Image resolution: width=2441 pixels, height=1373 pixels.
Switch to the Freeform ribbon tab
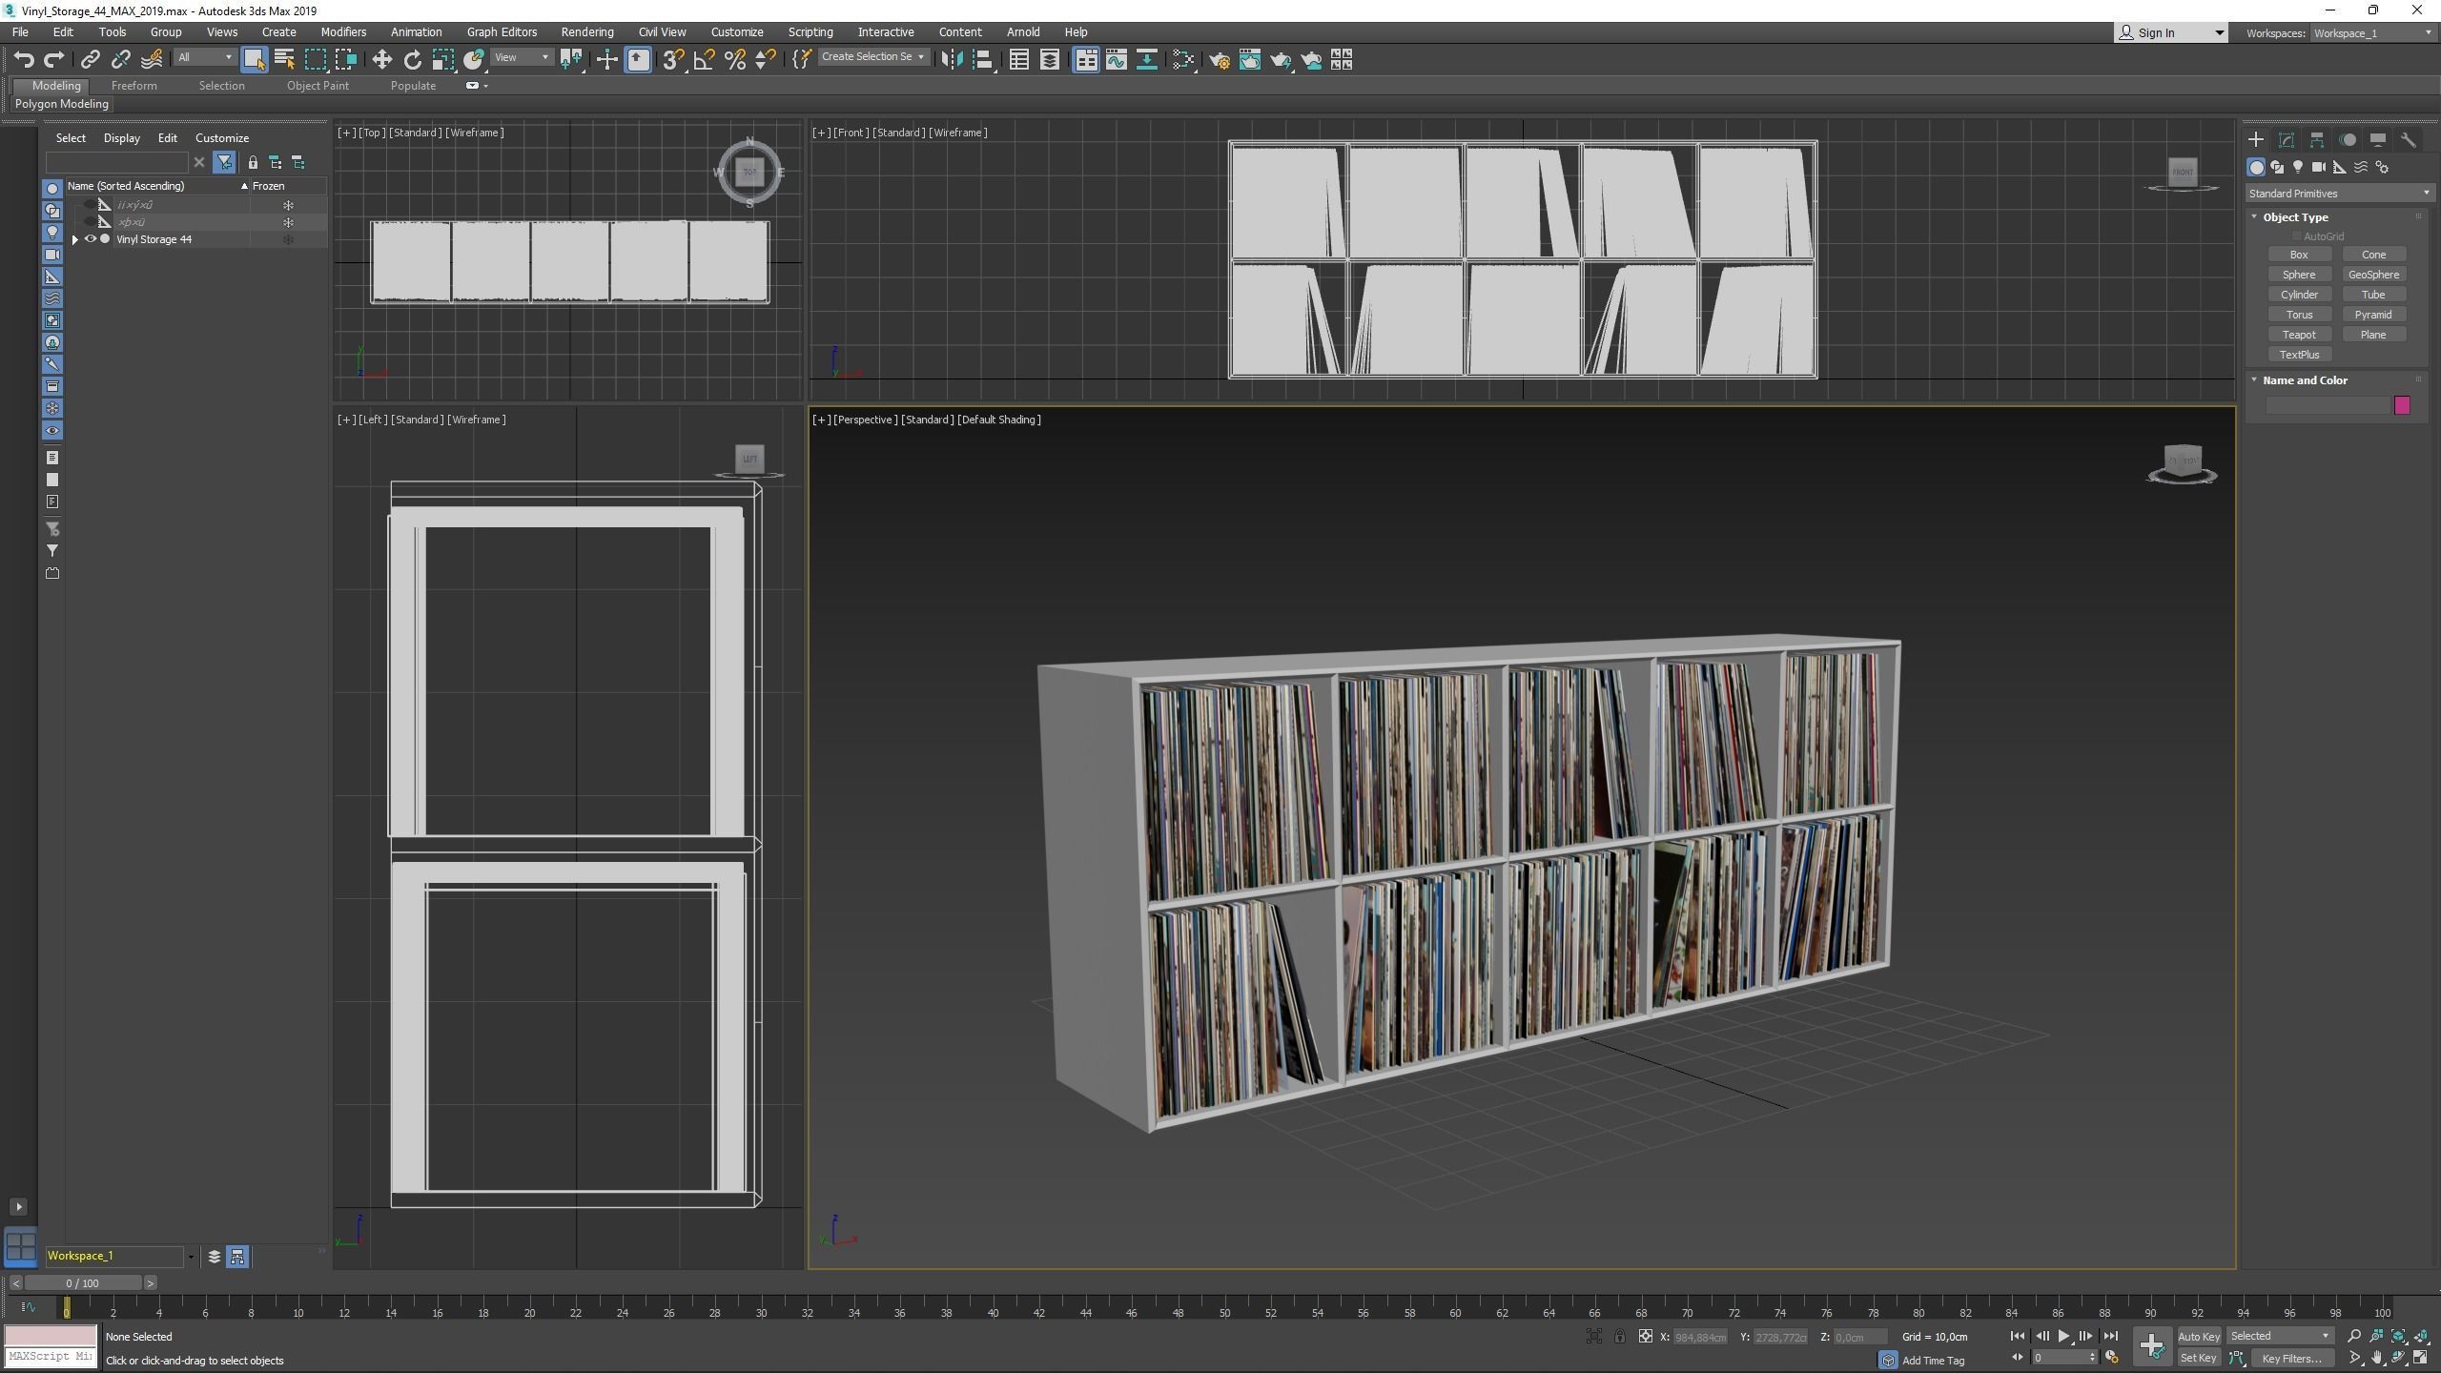[x=133, y=86]
